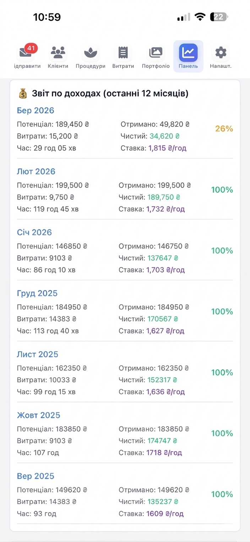Click the money bag icon next to report title
This screenshot has height=542, width=250.
[22, 93]
